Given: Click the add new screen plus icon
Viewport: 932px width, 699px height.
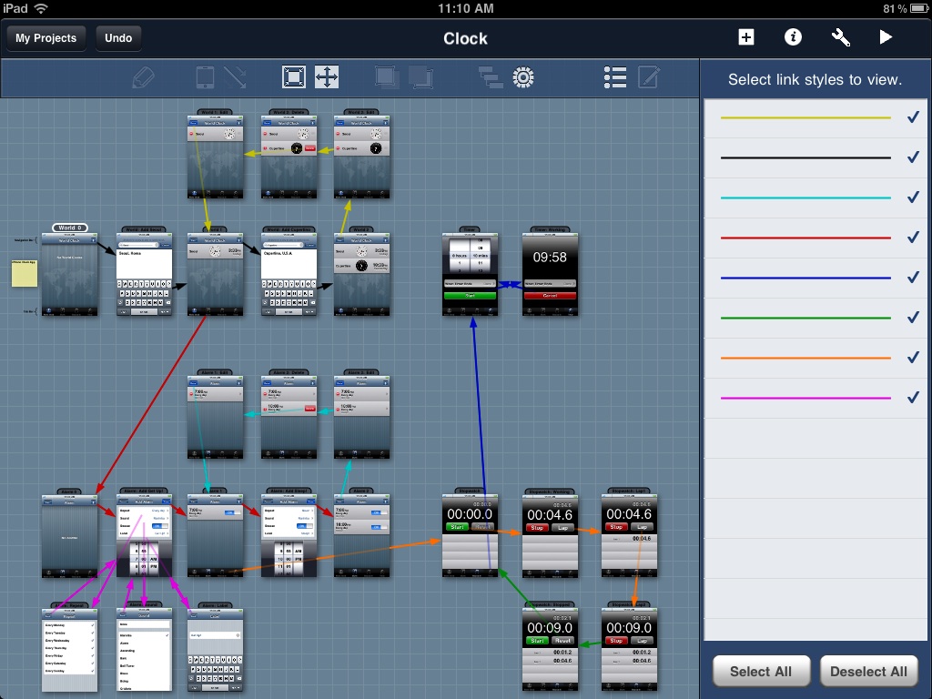Looking at the screenshot, I should pos(746,37).
